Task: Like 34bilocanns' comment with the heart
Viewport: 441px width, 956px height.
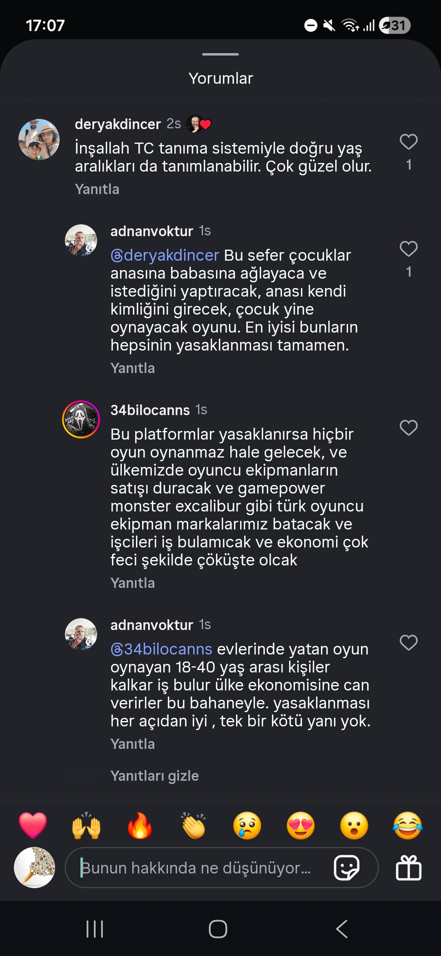Action: [408, 428]
